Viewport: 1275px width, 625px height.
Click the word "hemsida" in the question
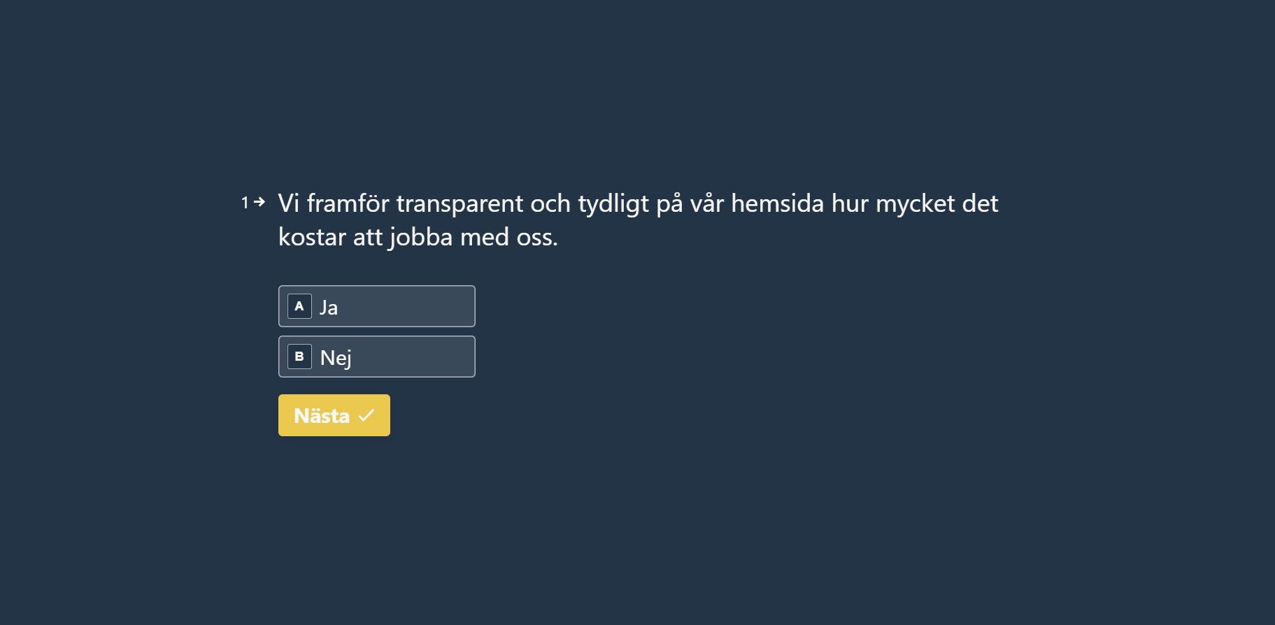tap(777, 203)
